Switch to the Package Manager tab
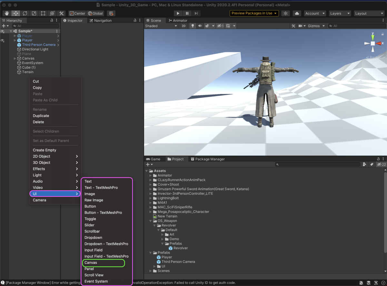The width and height of the screenshot is (387, 286). coord(208,159)
